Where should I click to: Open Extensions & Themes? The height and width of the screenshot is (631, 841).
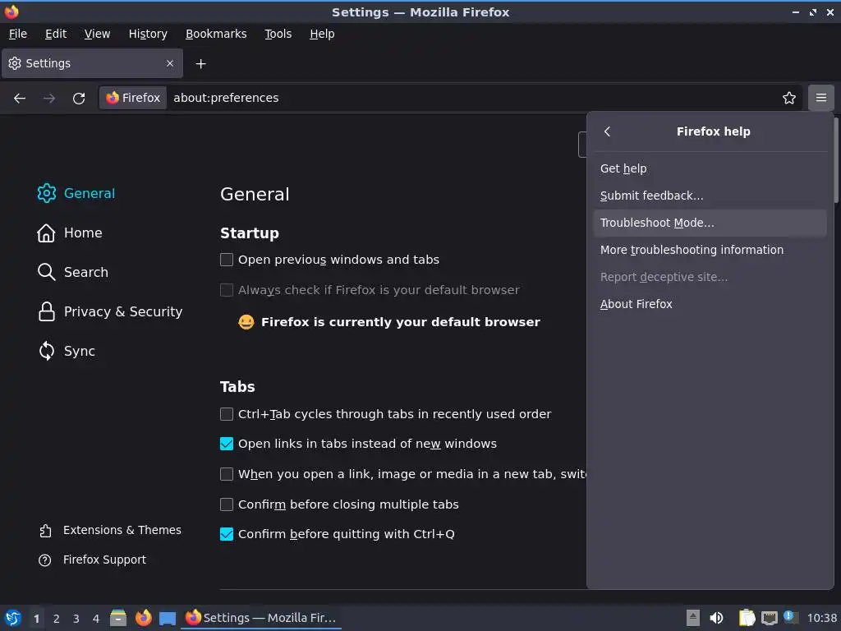pyautogui.click(x=110, y=530)
